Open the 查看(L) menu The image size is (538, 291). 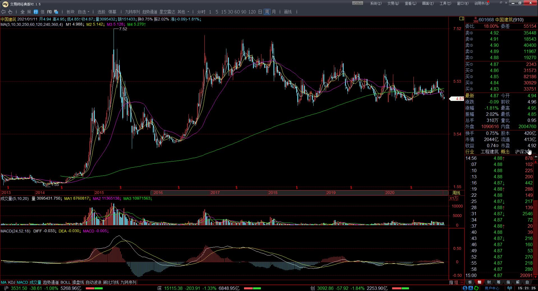[410, 3]
